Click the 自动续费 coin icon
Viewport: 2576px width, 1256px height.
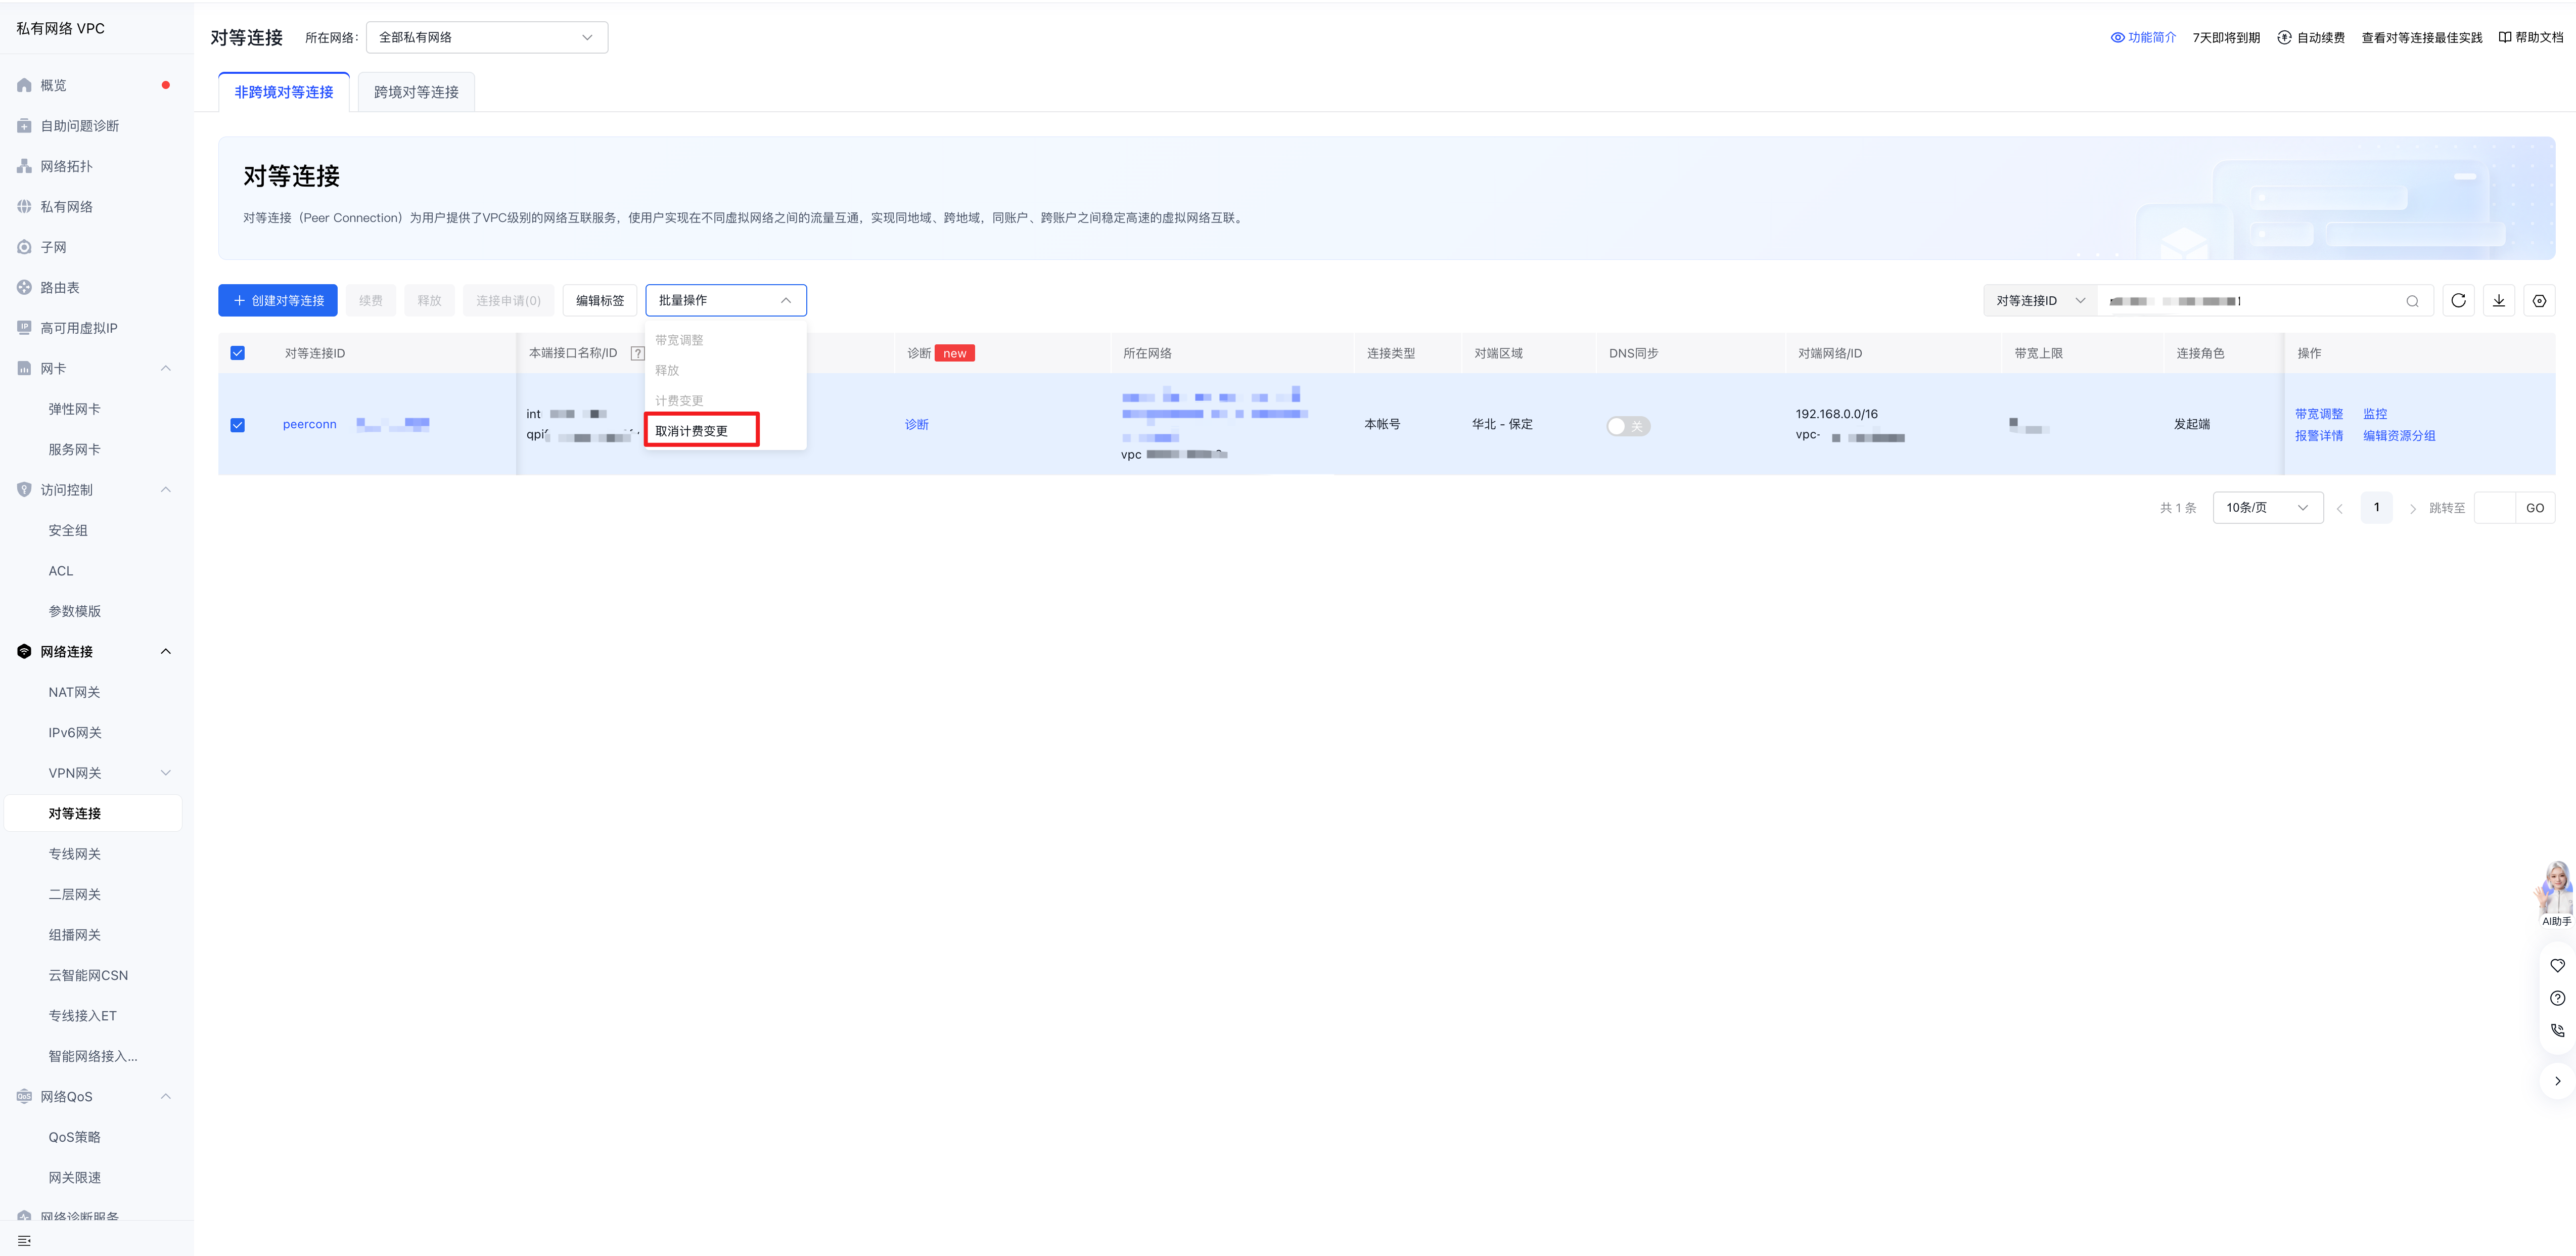coord(2284,38)
